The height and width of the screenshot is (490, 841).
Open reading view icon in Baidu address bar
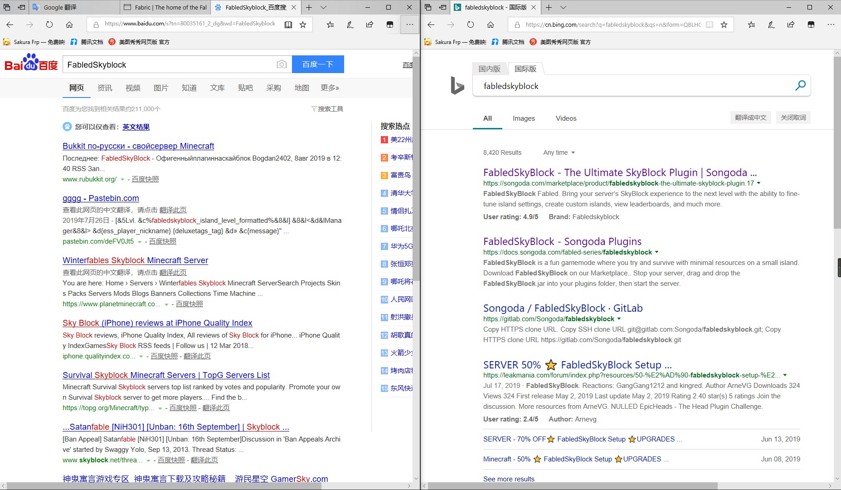[x=288, y=24]
